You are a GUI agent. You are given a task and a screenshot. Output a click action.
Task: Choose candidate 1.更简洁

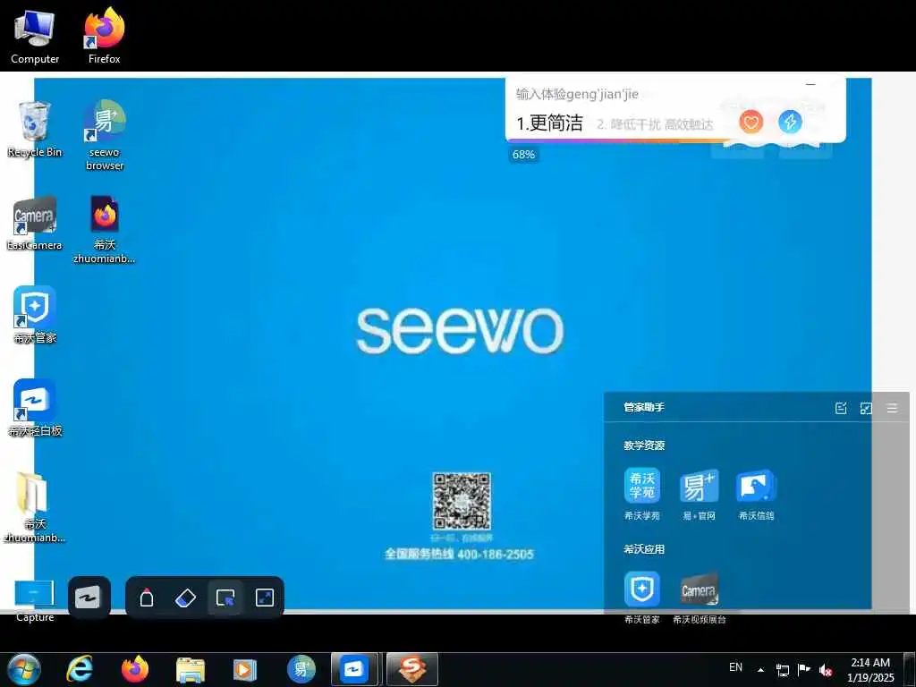(x=549, y=123)
